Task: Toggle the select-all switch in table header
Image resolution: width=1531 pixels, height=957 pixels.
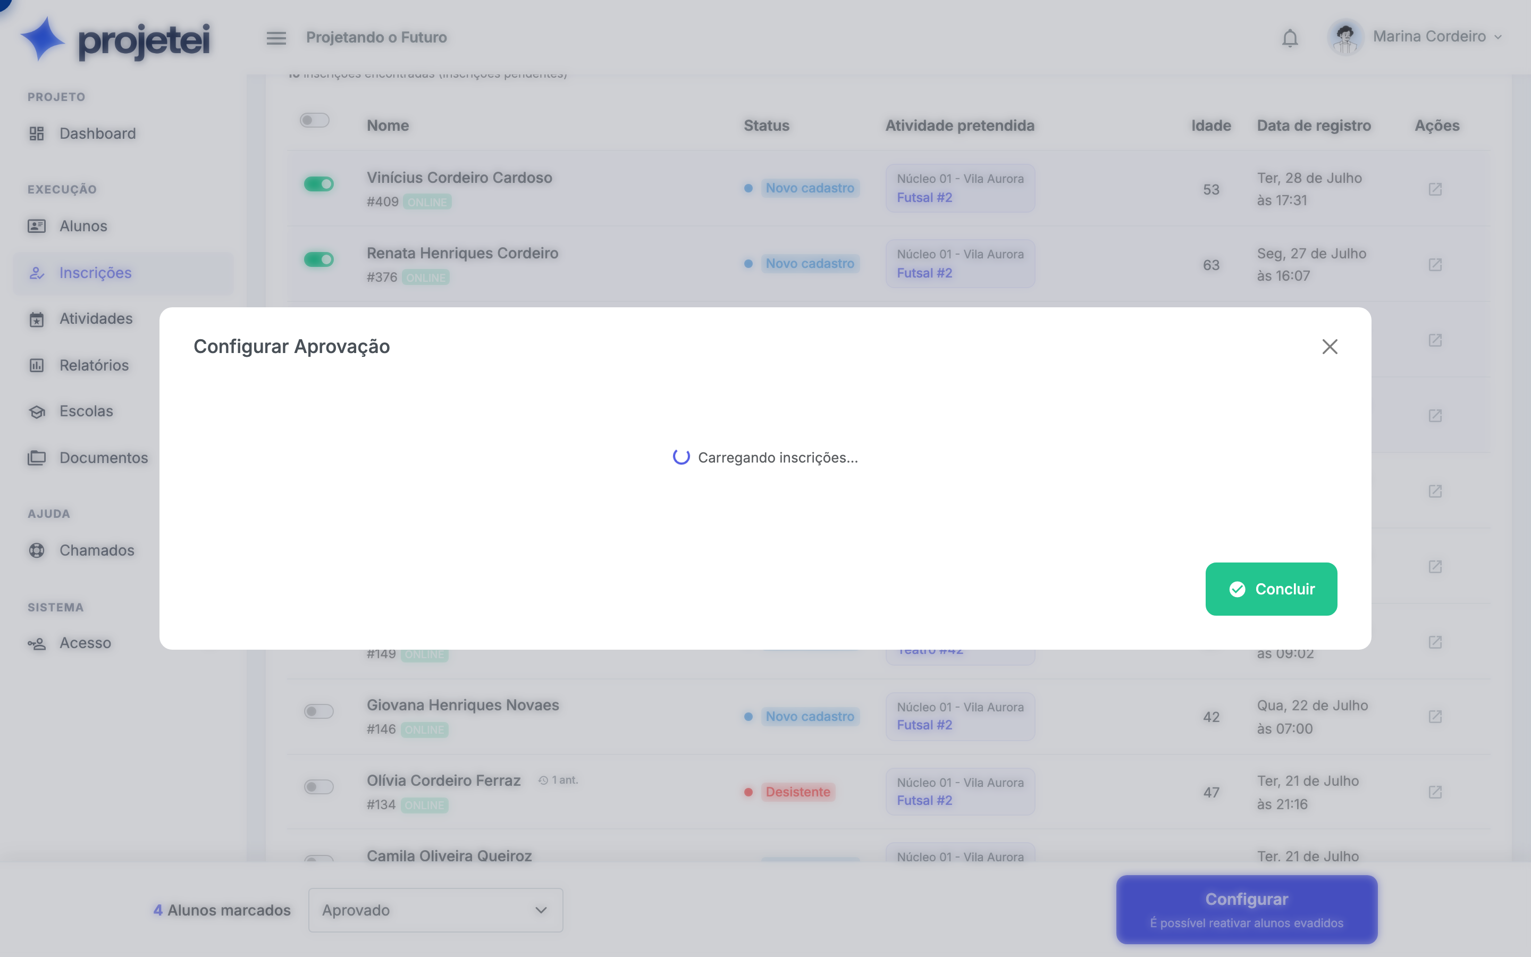Action: pyautogui.click(x=314, y=120)
